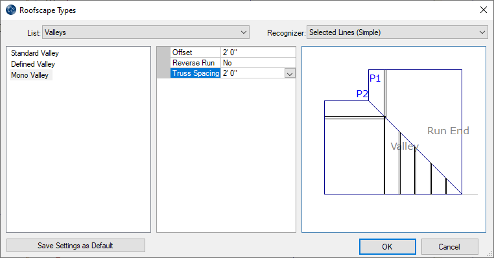The height and width of the screenshot is (258, 494).
Task: Edit the Truss Spacing value field
Action: (253, 73)
